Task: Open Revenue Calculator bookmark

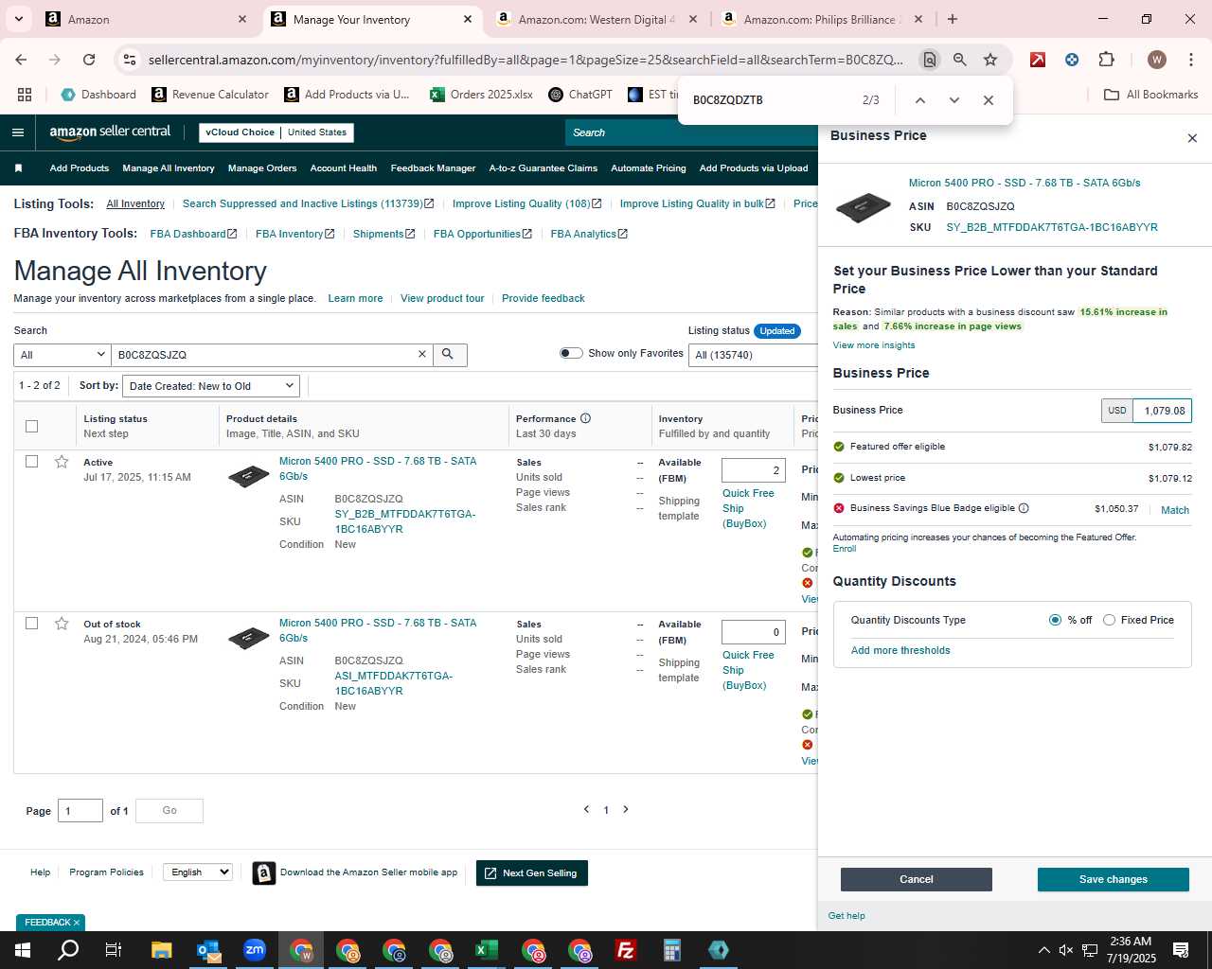Action: (210, 95)
